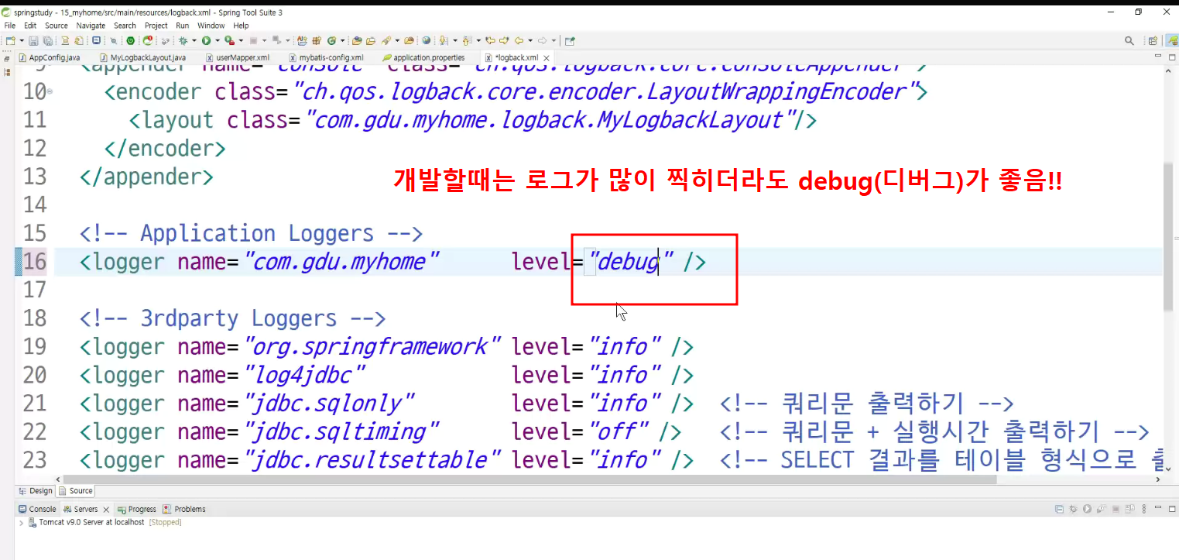The height and width of the screenshot is (560, 1179).
Task: Click the Last Edit Location arrow icon
Action: pos(491,40)
